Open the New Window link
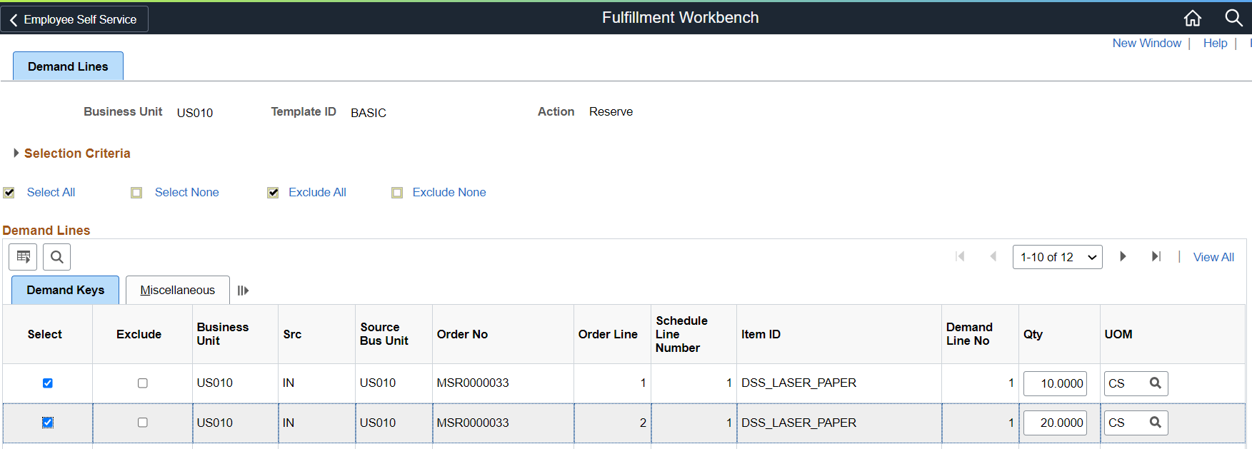The height and width of the screenshot is (449, 1252). [1146, 44]
